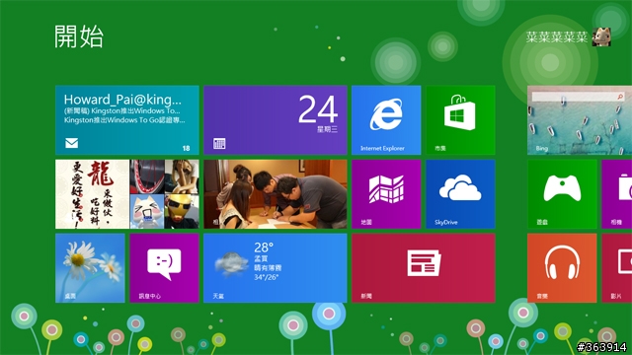The width and height of the screenshot is (632, 355).
Task: Click the SkyDrive label text
Action: tap(445, 222)
